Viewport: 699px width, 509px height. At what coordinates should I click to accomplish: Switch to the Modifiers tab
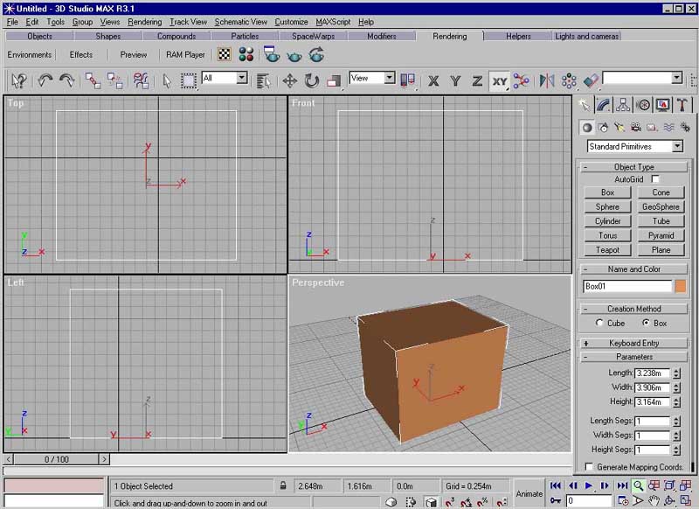[382, 36]
